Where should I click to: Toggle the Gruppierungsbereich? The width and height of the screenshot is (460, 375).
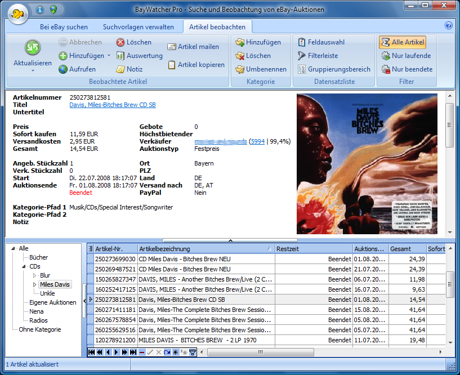pos(334,69)
